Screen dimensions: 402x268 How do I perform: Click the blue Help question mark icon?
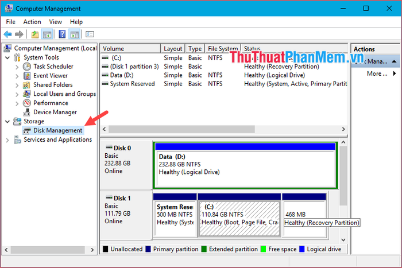62,34
